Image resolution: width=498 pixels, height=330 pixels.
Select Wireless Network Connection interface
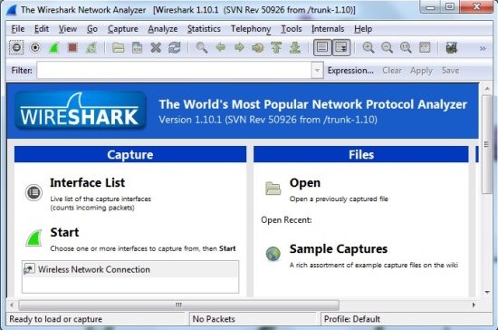pos(130,269)
